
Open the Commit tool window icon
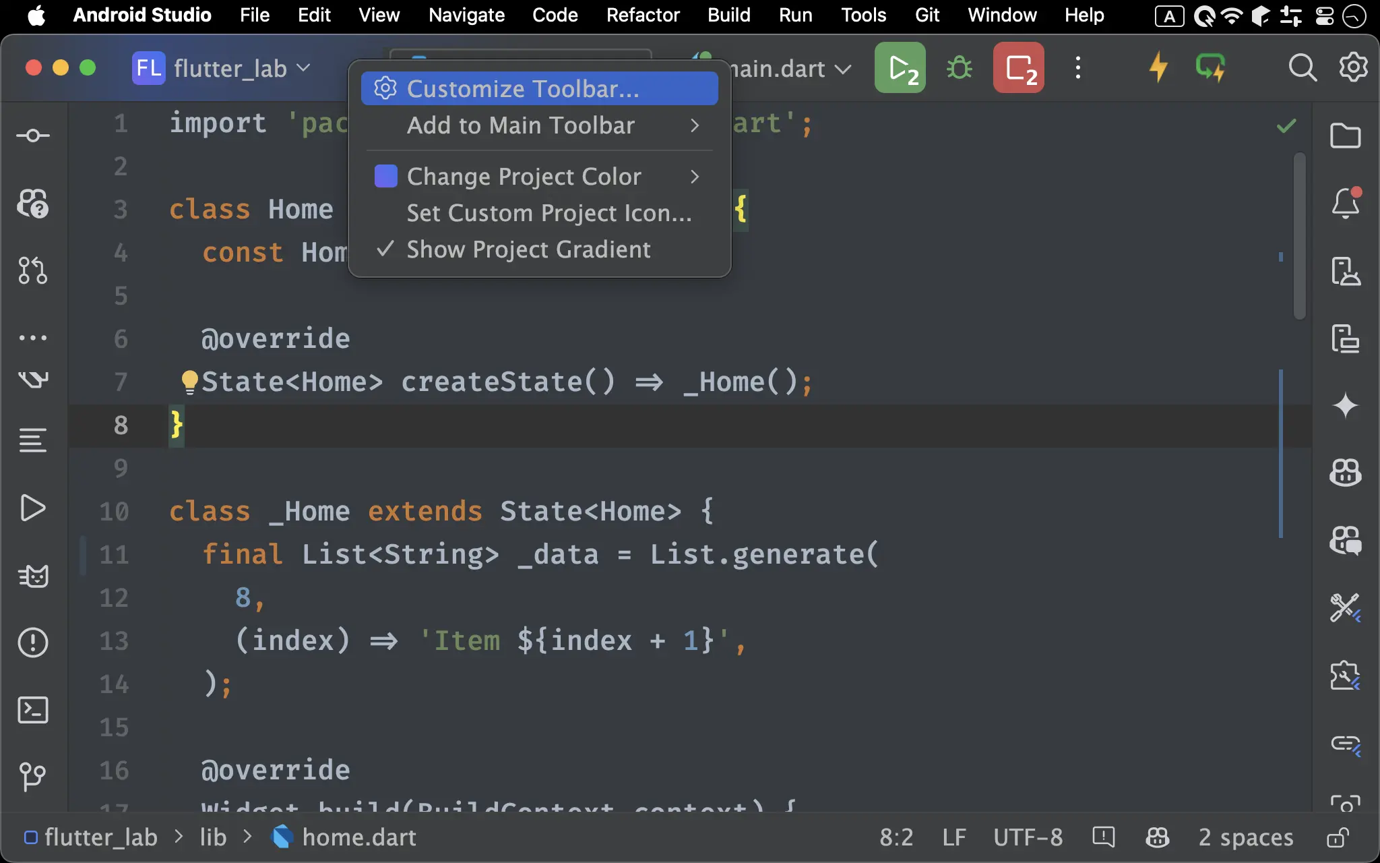tap(33, 136)
